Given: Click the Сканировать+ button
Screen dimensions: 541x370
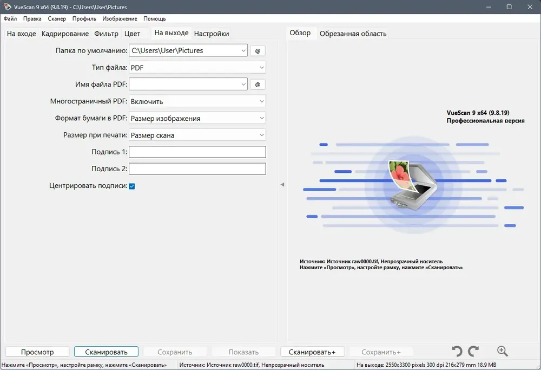Looking at the screenshot, I should click(312, 352).
